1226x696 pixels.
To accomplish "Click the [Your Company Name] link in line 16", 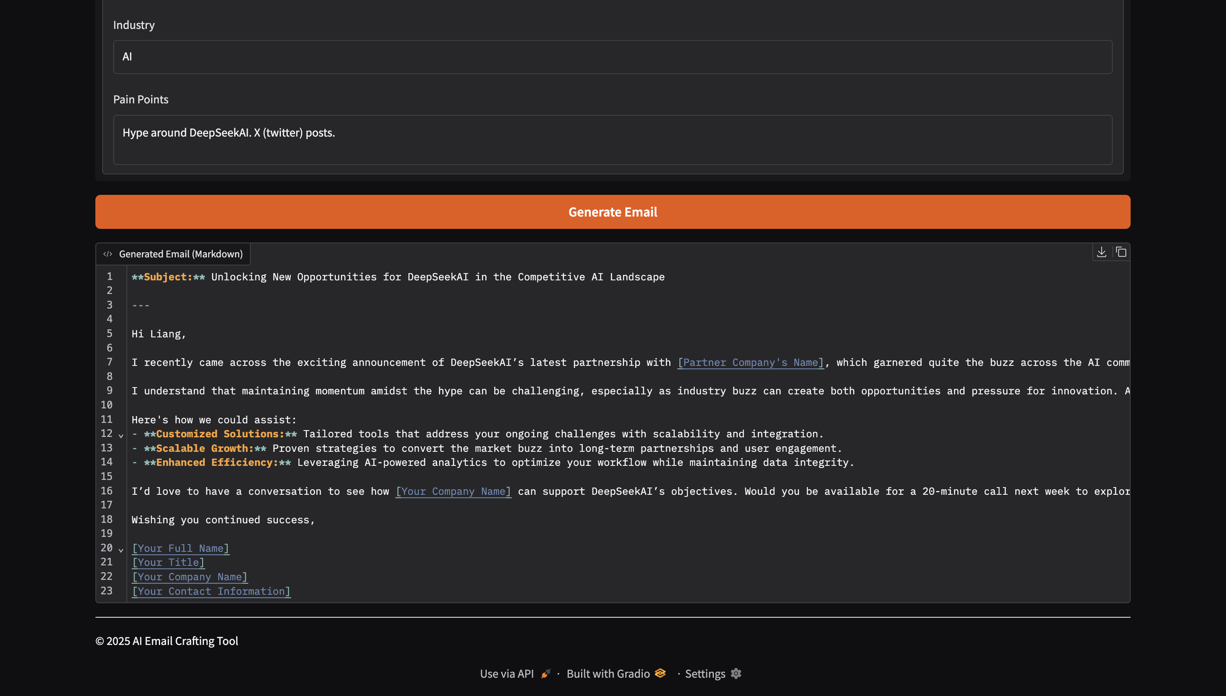I will click(453, 491).
